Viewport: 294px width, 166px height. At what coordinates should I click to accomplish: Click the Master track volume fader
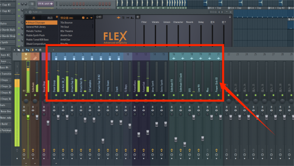pos(28,117)
